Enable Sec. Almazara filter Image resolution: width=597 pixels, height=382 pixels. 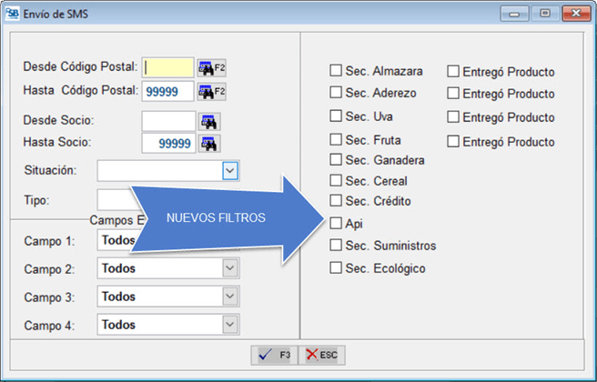(336, 70)
